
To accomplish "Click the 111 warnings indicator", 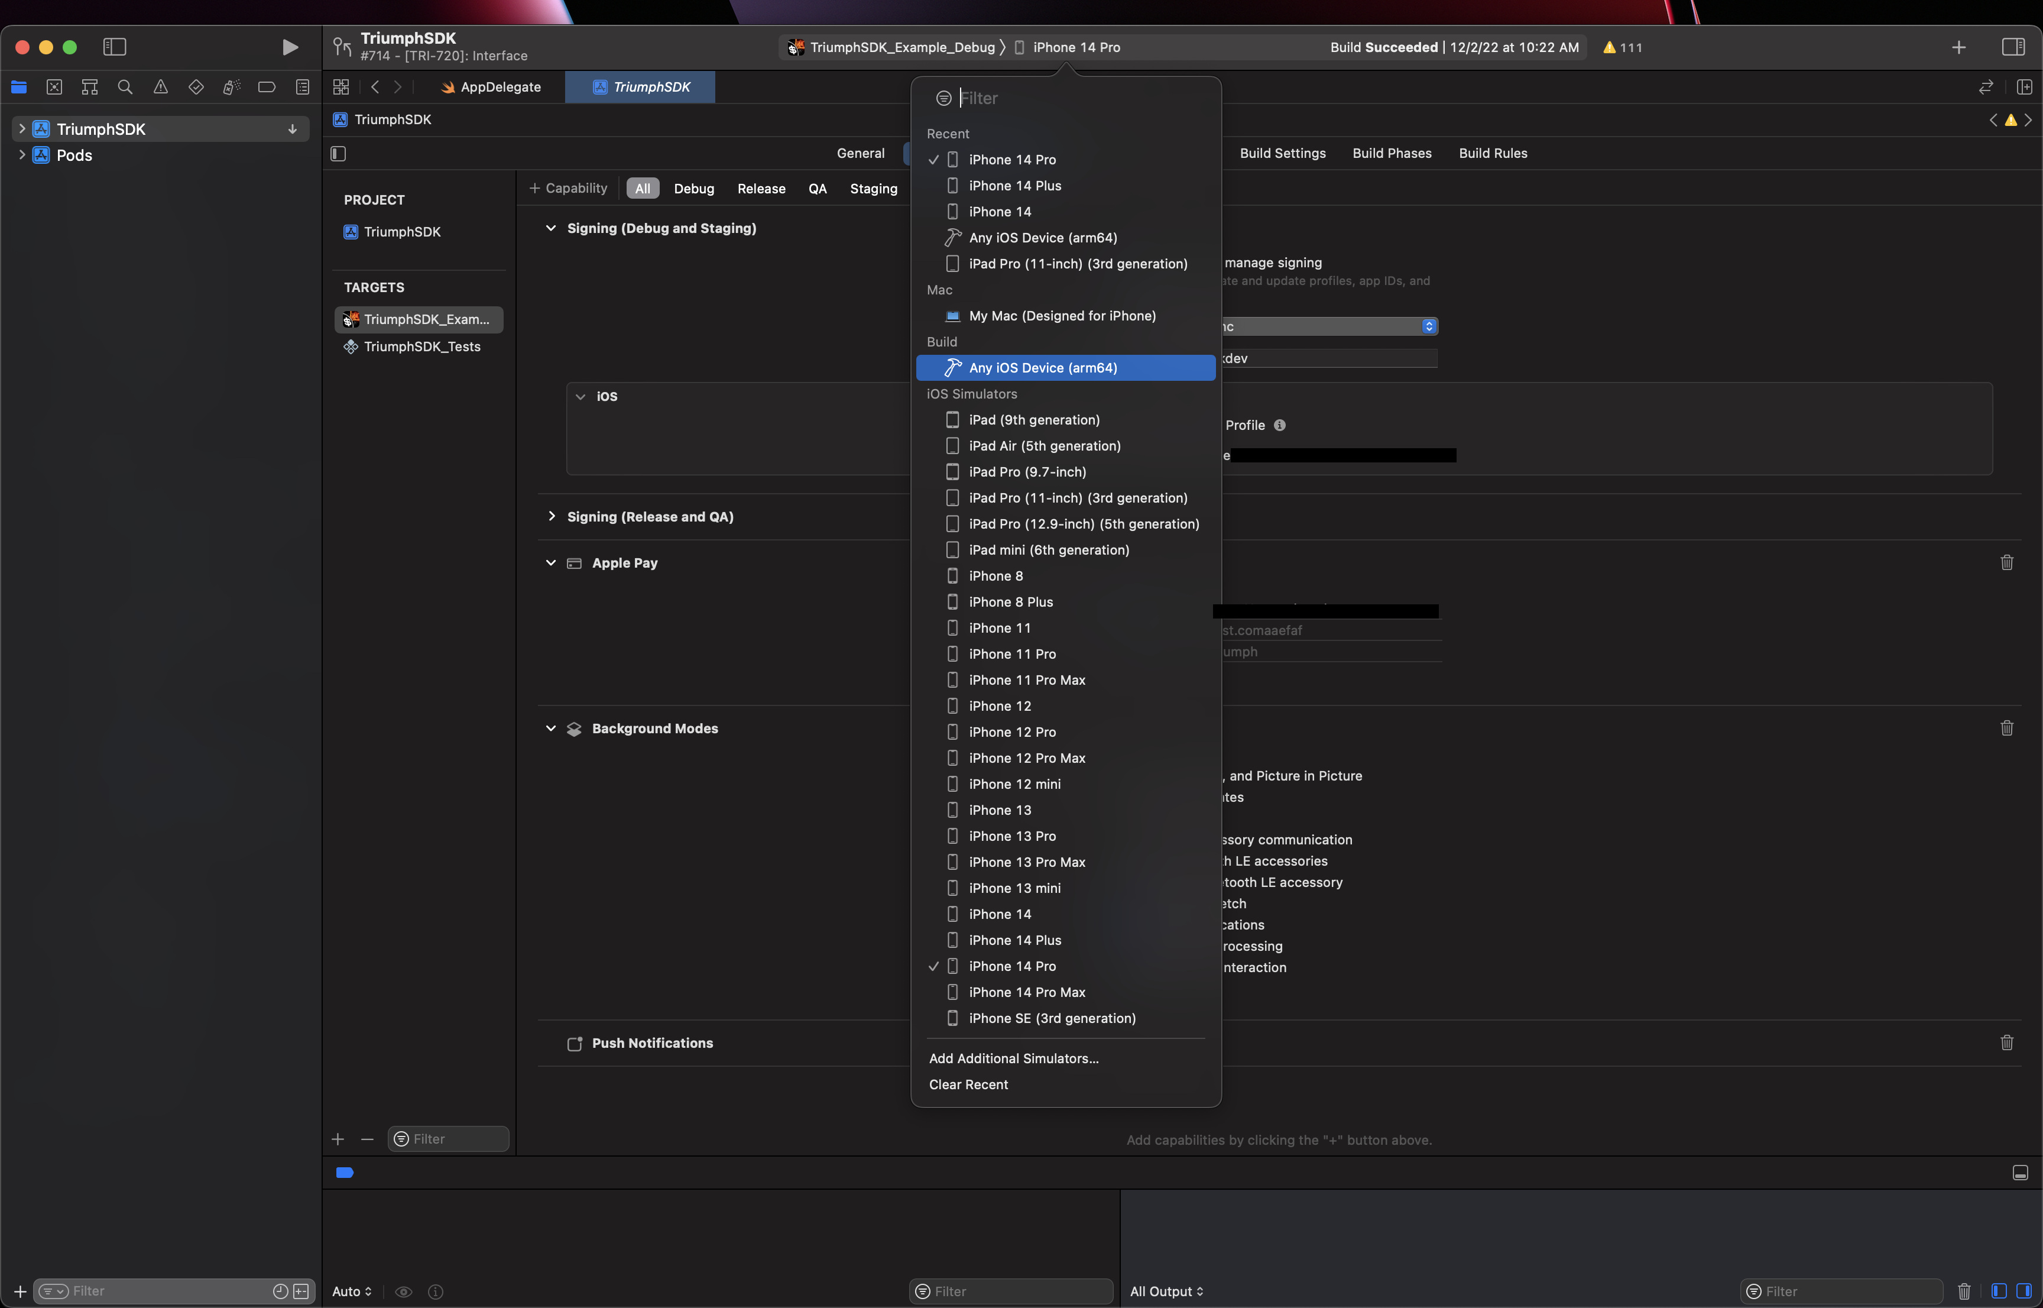I will coord(1622,47).
